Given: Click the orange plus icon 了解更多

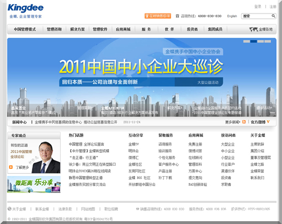Looking at the screenshot, I should (x=11, y=167).
